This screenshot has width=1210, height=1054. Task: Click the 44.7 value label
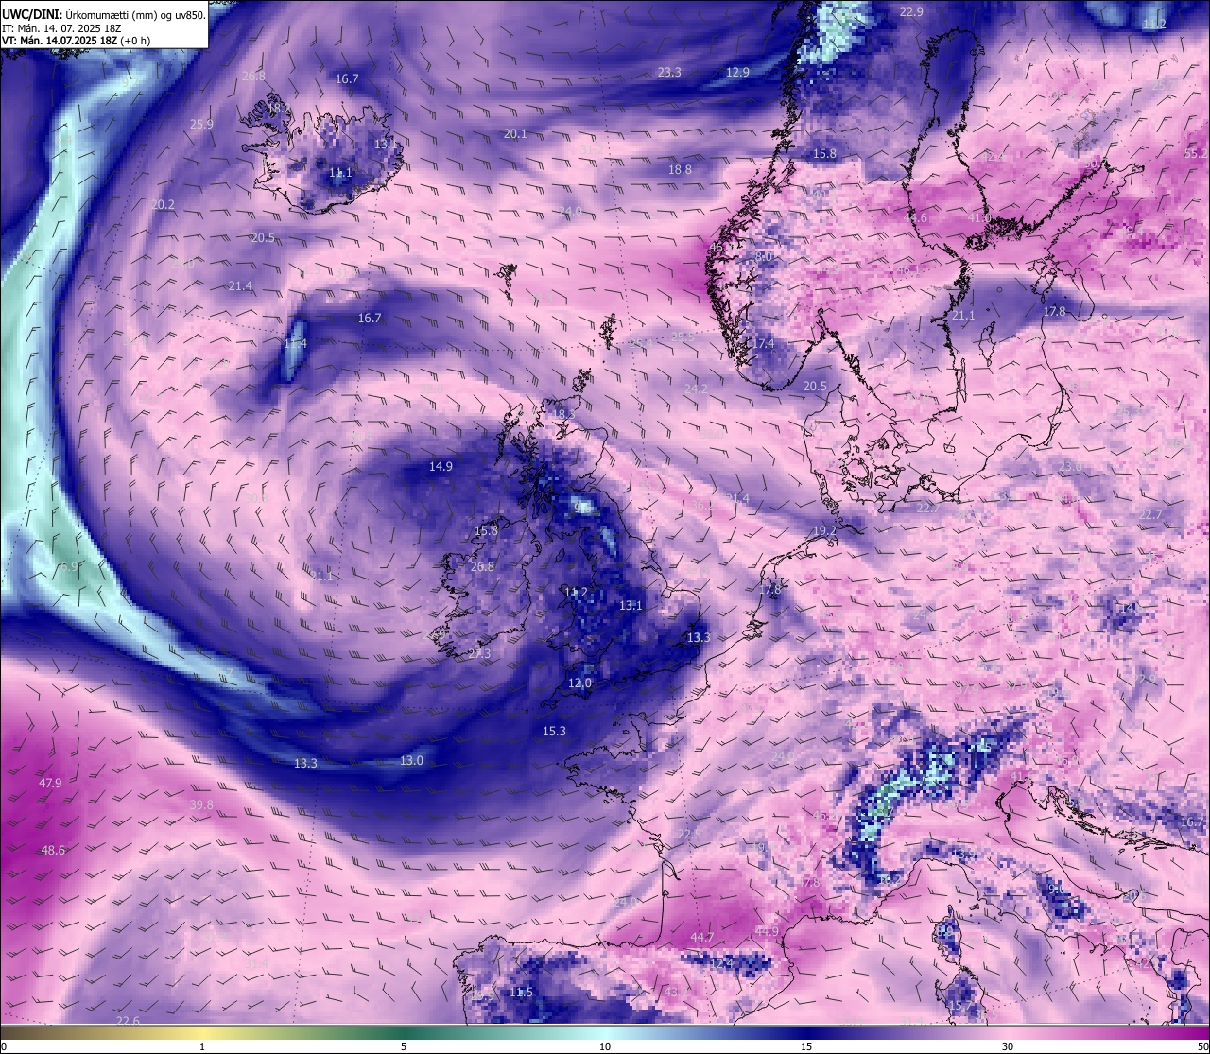click(701, 938)
